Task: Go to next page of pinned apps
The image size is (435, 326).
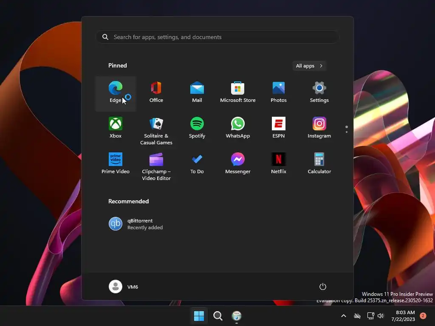Action: pos(347,132)
